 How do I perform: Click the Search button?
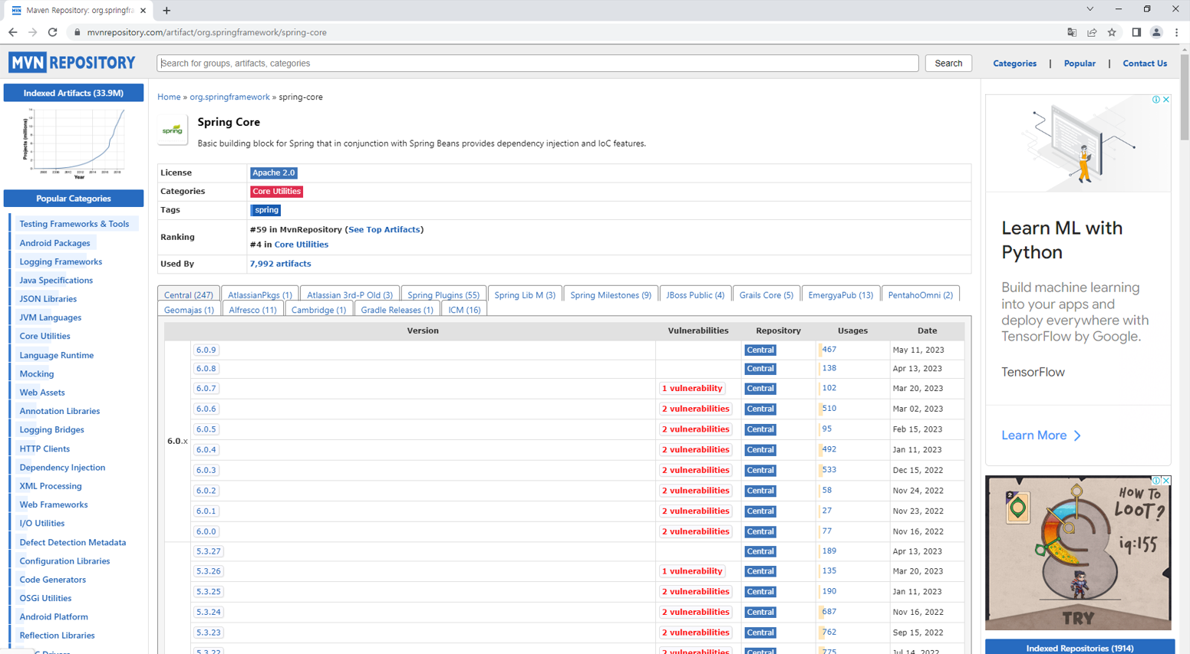[948, 63]
